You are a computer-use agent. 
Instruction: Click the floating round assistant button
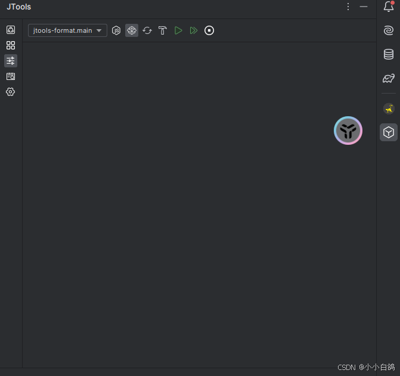click(348, 130)
